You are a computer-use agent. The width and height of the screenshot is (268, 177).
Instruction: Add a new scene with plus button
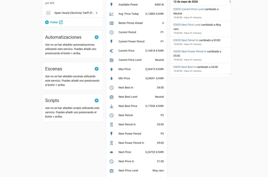(x=97, y=69)
